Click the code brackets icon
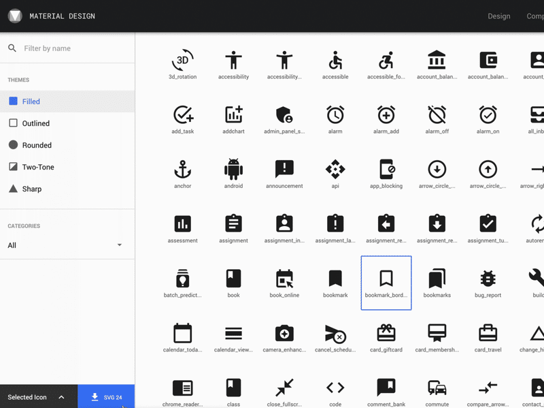This screenshot has width=544, height=408. (335, 388)
